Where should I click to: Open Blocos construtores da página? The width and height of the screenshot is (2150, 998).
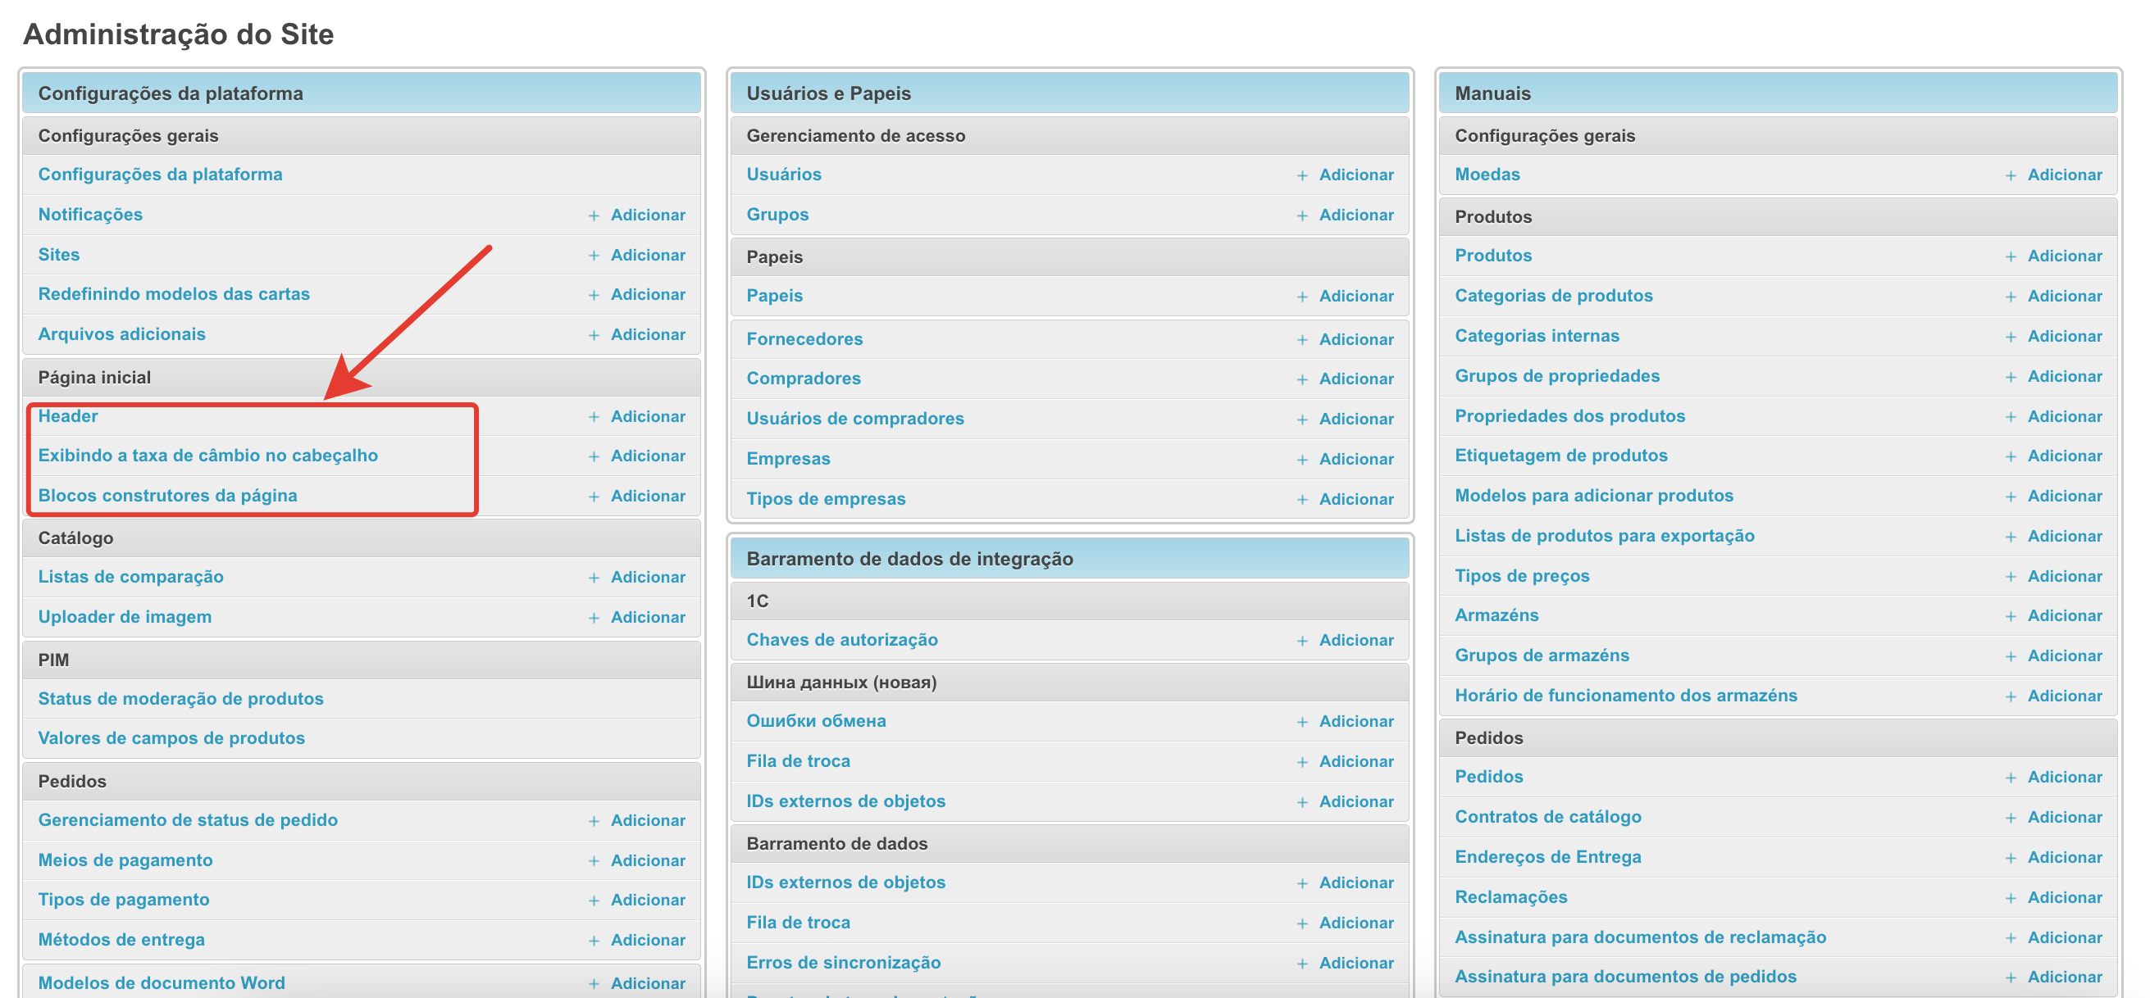click(167, 495)
